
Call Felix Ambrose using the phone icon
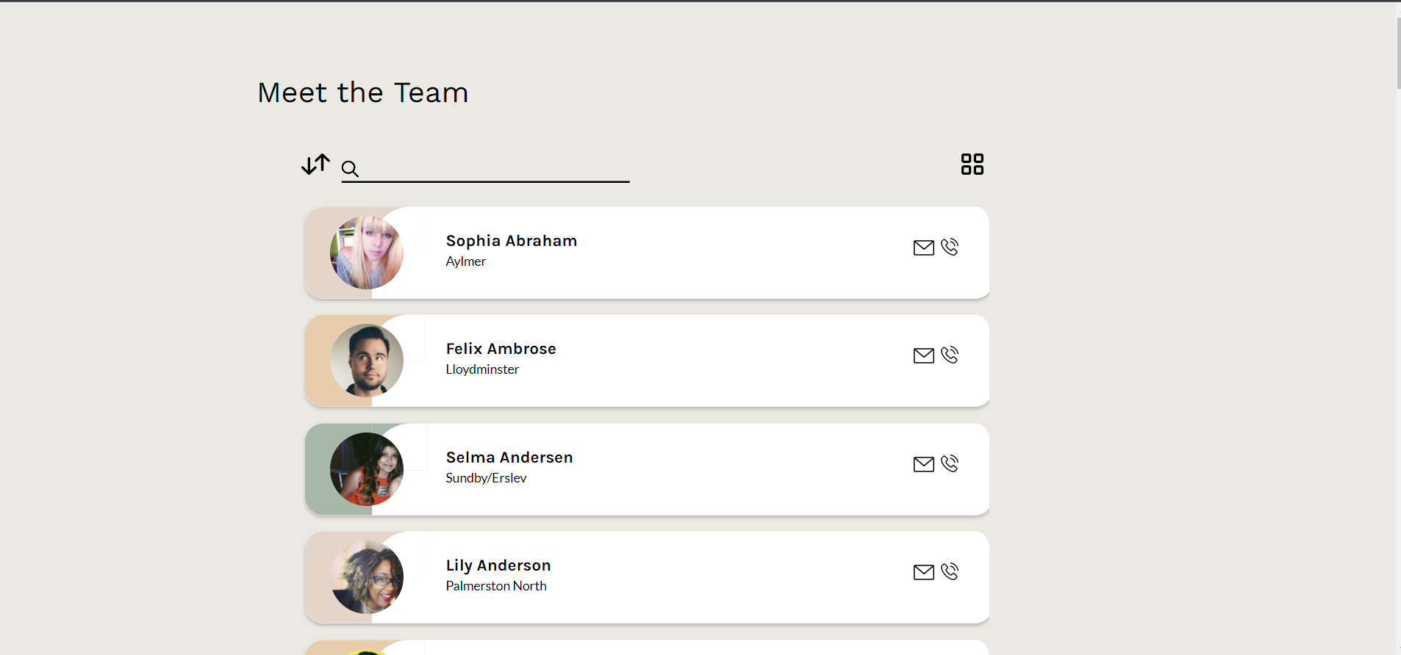tap(950, 355)
